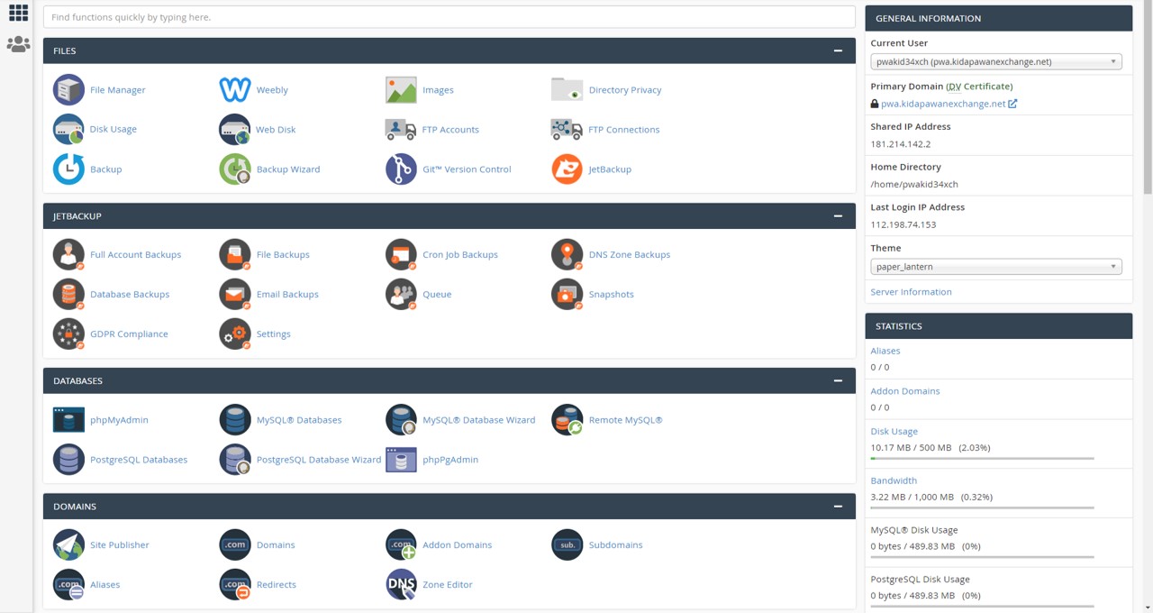This screenshot has width=1153, height=613.
Task: Open the phpMyAdmin icon
Action: [68, 420]
